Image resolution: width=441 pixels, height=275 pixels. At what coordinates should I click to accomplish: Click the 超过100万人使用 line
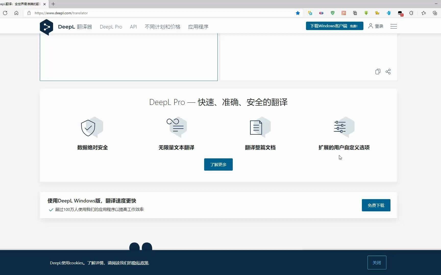(99, 209)
